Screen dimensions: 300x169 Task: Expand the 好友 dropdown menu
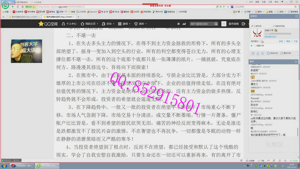108,24
